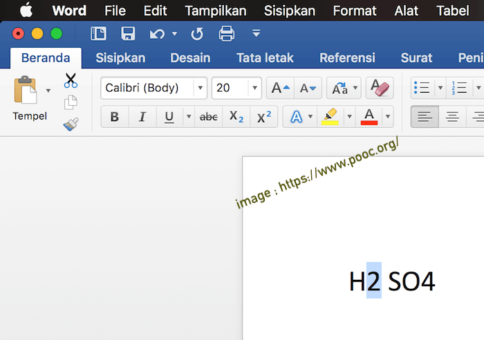Apply yellow text highlight color
484x340 pixels.
330,117
